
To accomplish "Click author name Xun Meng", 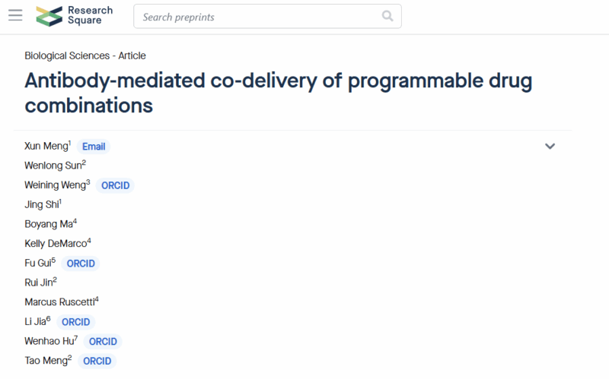I will (x=46, y=147).
